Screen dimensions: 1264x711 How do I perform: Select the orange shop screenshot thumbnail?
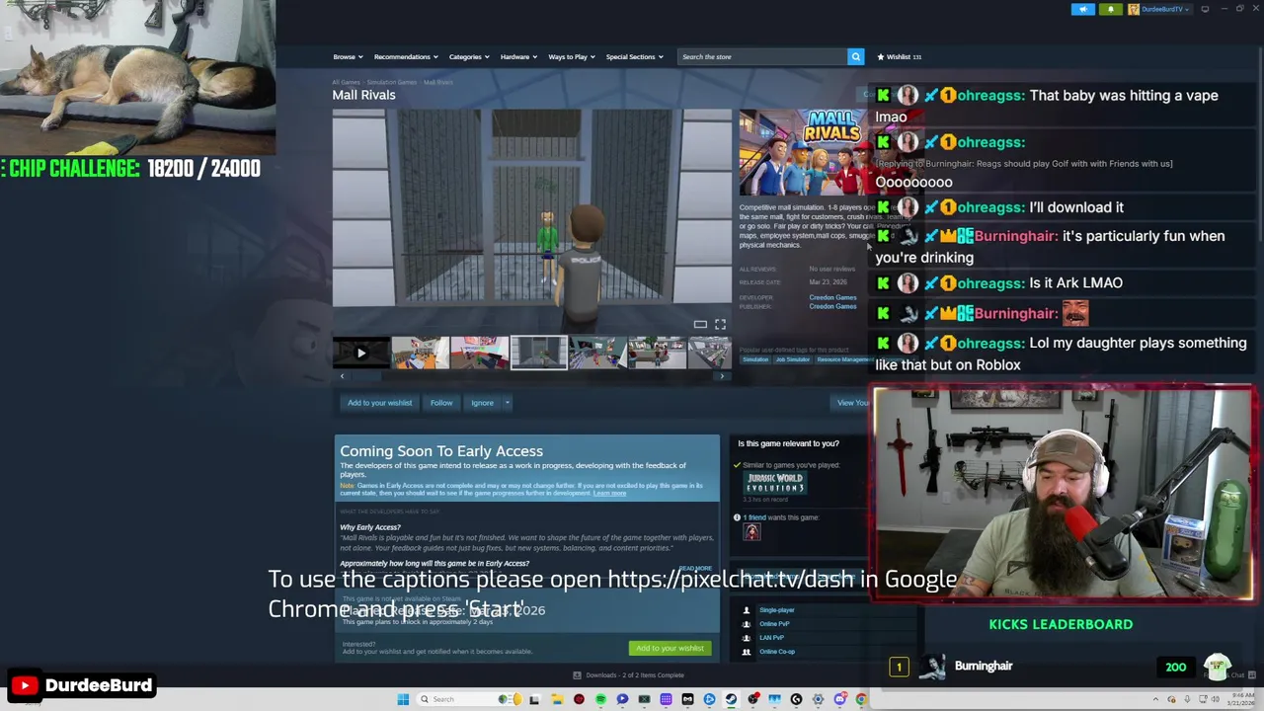point(420,353)
